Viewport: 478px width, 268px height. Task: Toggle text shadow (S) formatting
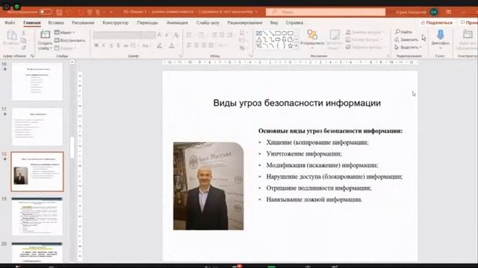click(x=118, y=45)
